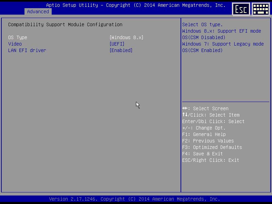Screen dimensions: 272x204
Task: Click the Esc icon button
Action: (x=241, y=9)
